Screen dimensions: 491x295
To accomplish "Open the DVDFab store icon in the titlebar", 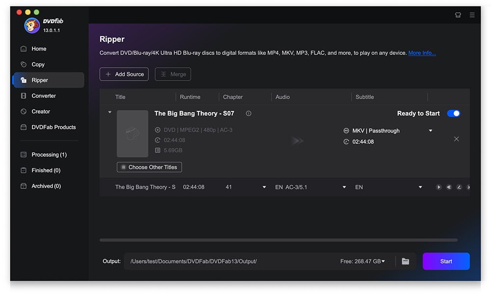I will point(458,15).
